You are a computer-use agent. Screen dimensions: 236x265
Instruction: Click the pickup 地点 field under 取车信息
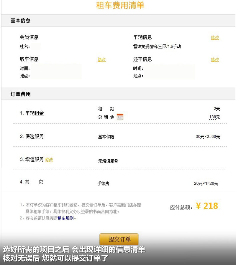pyautogui.click(x=56, y=76)
